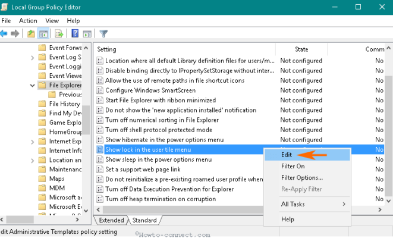
Task: Switch to the Standard tab
Action: pyautogui.click(x=144, y=220)
